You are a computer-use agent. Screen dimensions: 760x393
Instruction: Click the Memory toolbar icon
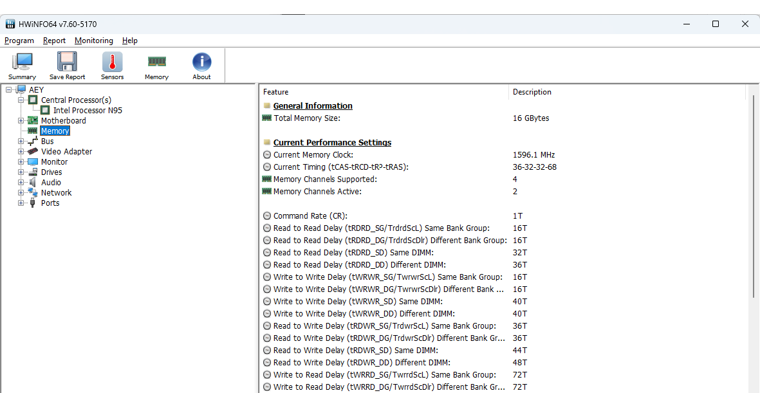156,61
